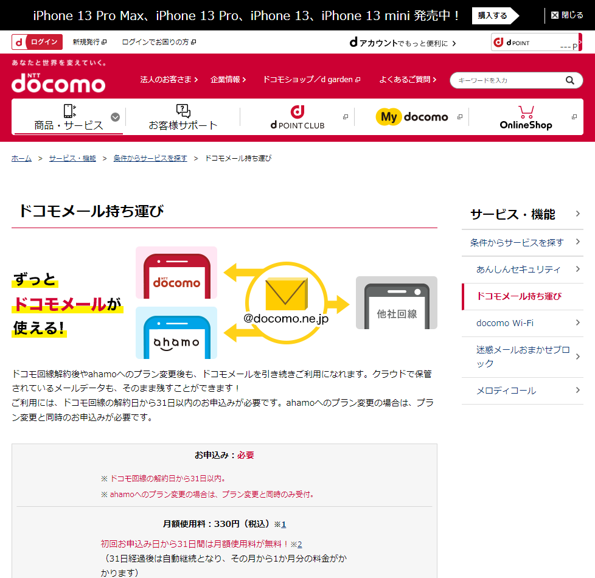Image resolution: width=595 pixels, height=578 pixels.
Task: Click the external-link icon in the My docomo tab
Action: (460, 117)
